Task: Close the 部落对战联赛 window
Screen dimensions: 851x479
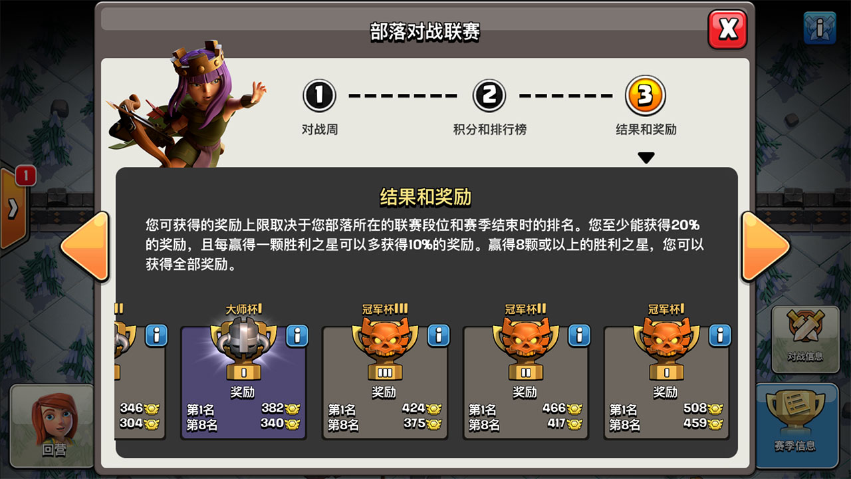Action: coord(727,29)
